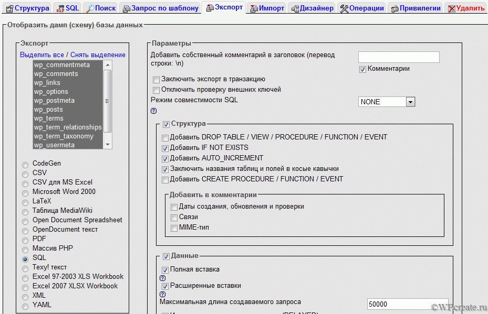Click the maximum query length field
The width and height of the screenshot is (488, 314).
[x=408, y=305]
